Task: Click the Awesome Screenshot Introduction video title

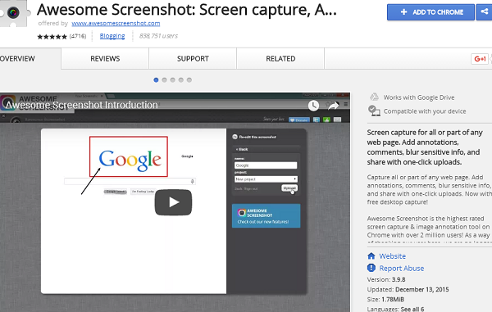Action: coord(81,105)
